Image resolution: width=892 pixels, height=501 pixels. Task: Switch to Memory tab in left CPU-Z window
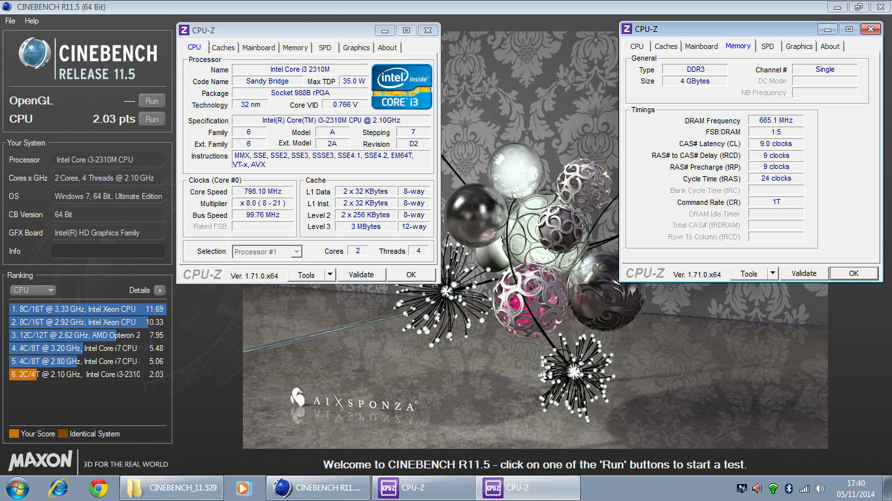pyautogui.click(x=295, y=48)
